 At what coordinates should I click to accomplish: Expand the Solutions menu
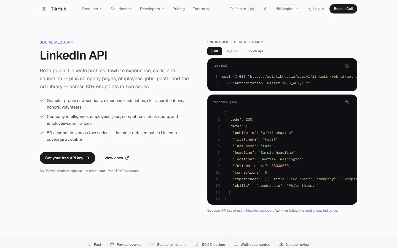click(x=121, y=9)
